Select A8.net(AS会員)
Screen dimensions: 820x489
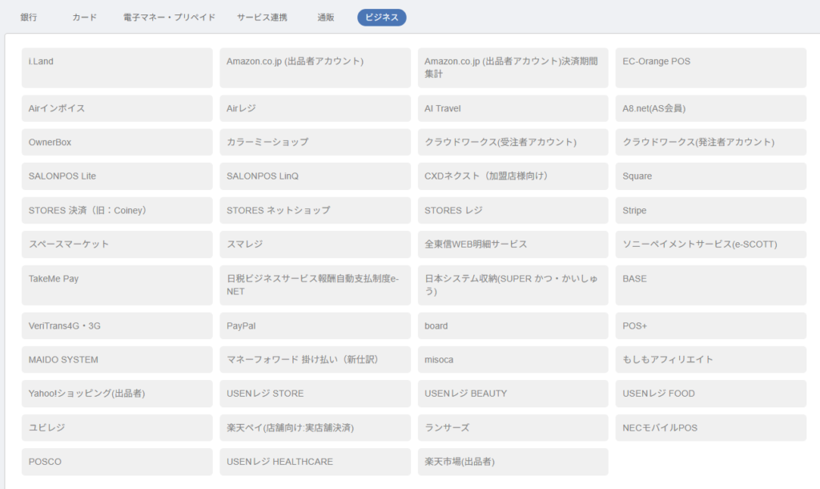pos(711,108)
